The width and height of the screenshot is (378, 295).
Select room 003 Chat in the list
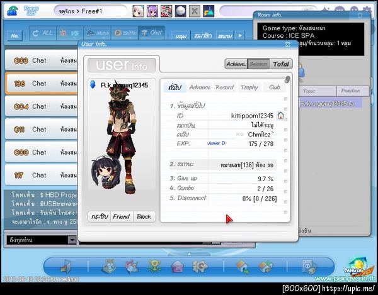coord(42,60)
